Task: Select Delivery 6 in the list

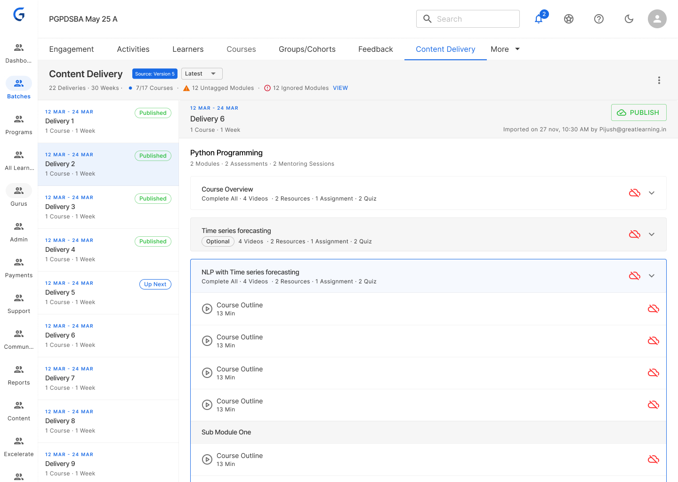Action: tap(108, 336)
